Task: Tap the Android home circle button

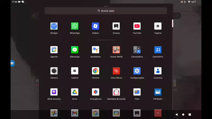Action: 183,114
